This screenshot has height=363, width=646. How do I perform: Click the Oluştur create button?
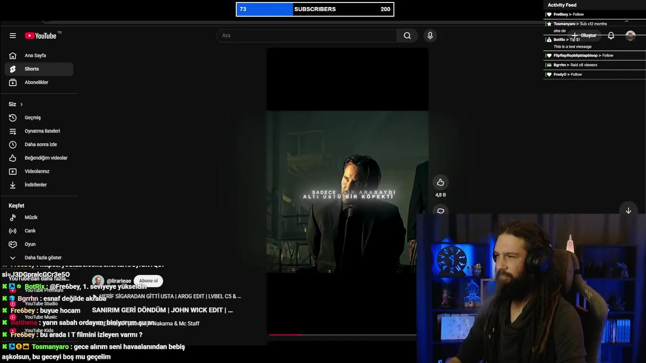[584, 36]
